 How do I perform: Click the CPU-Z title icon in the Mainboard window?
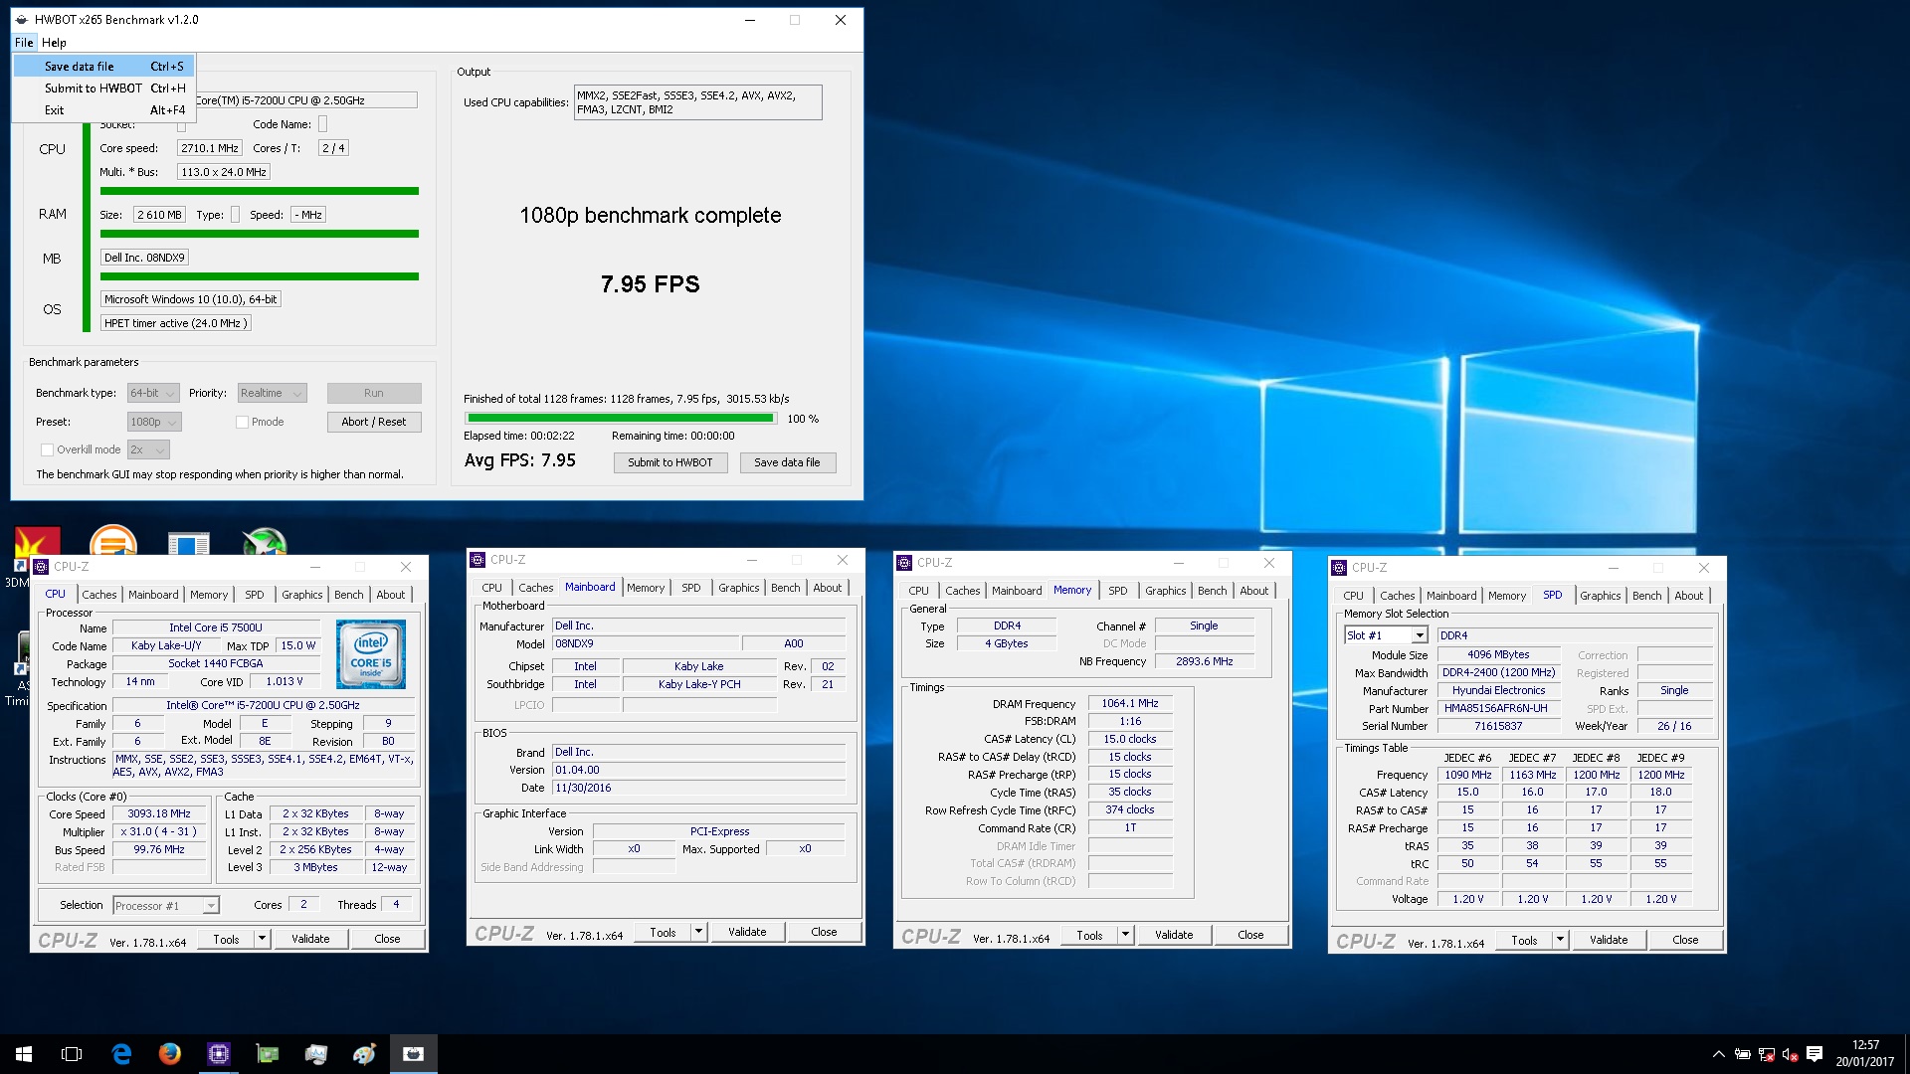477,560
